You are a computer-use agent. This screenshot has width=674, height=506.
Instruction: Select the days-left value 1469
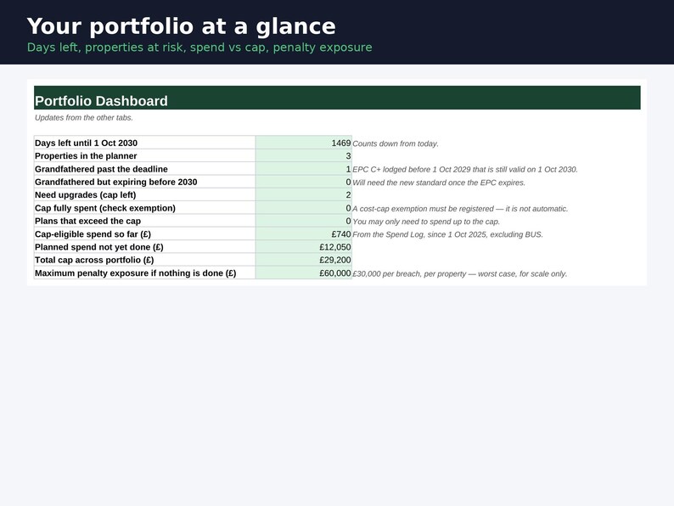point(304,143)
